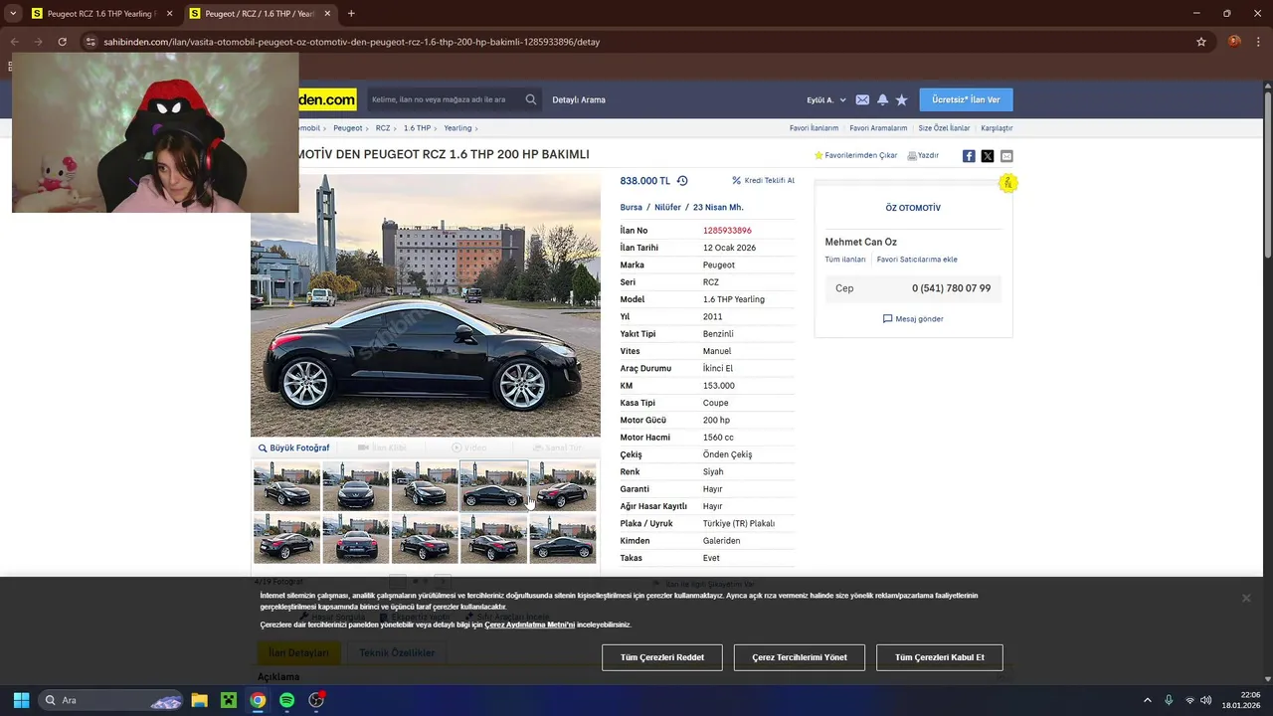Click microphone icon in system tray
1273x716 pixels.
(1169, 700)
